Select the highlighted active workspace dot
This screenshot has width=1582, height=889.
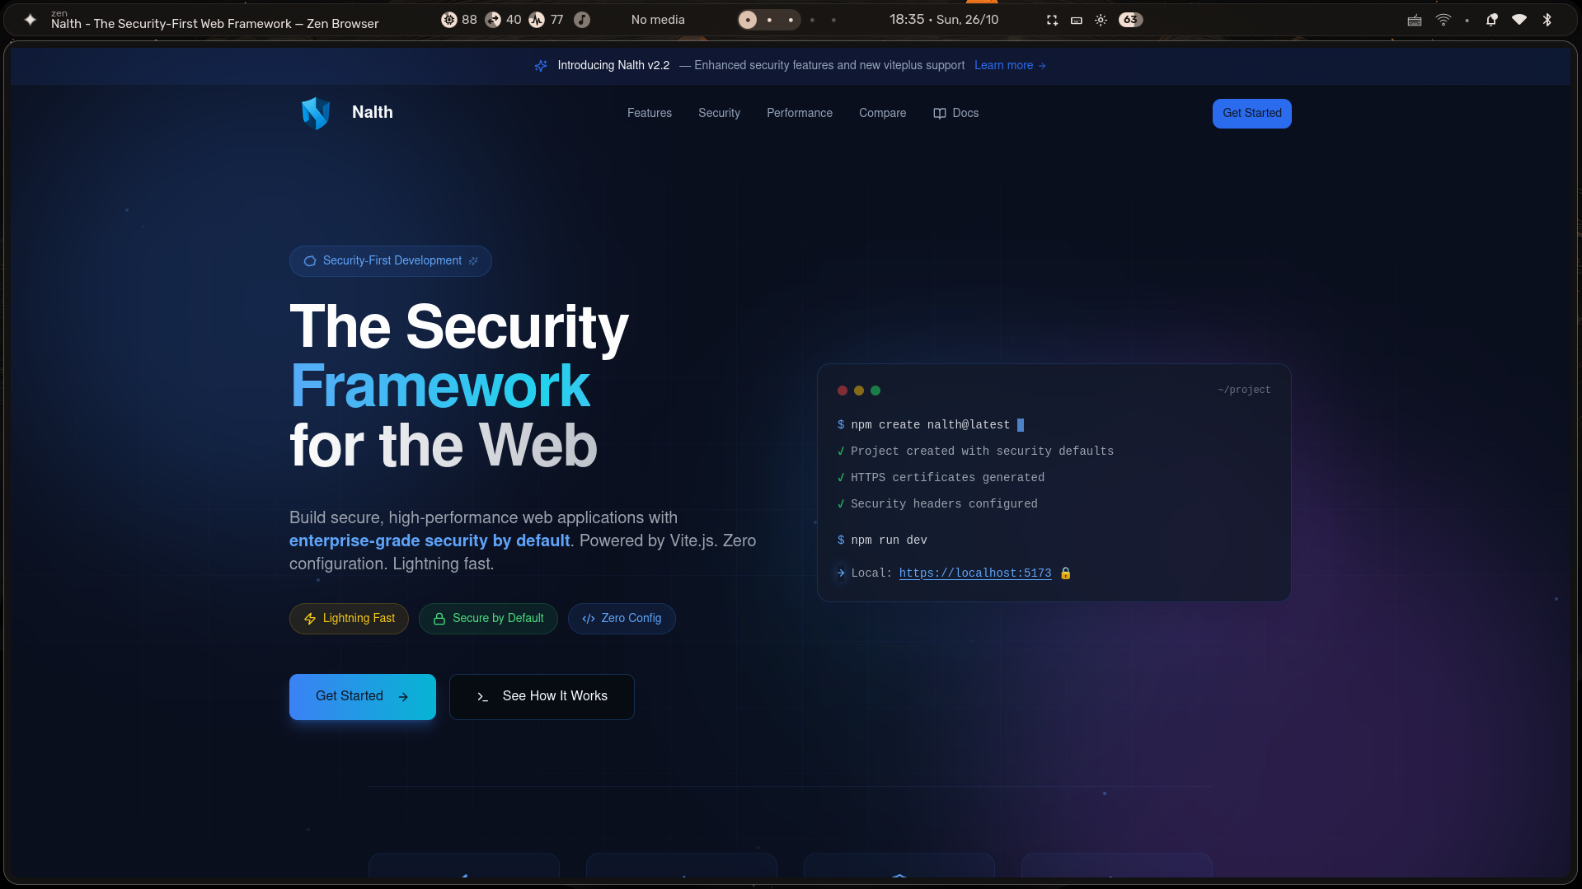coord(748,20)
